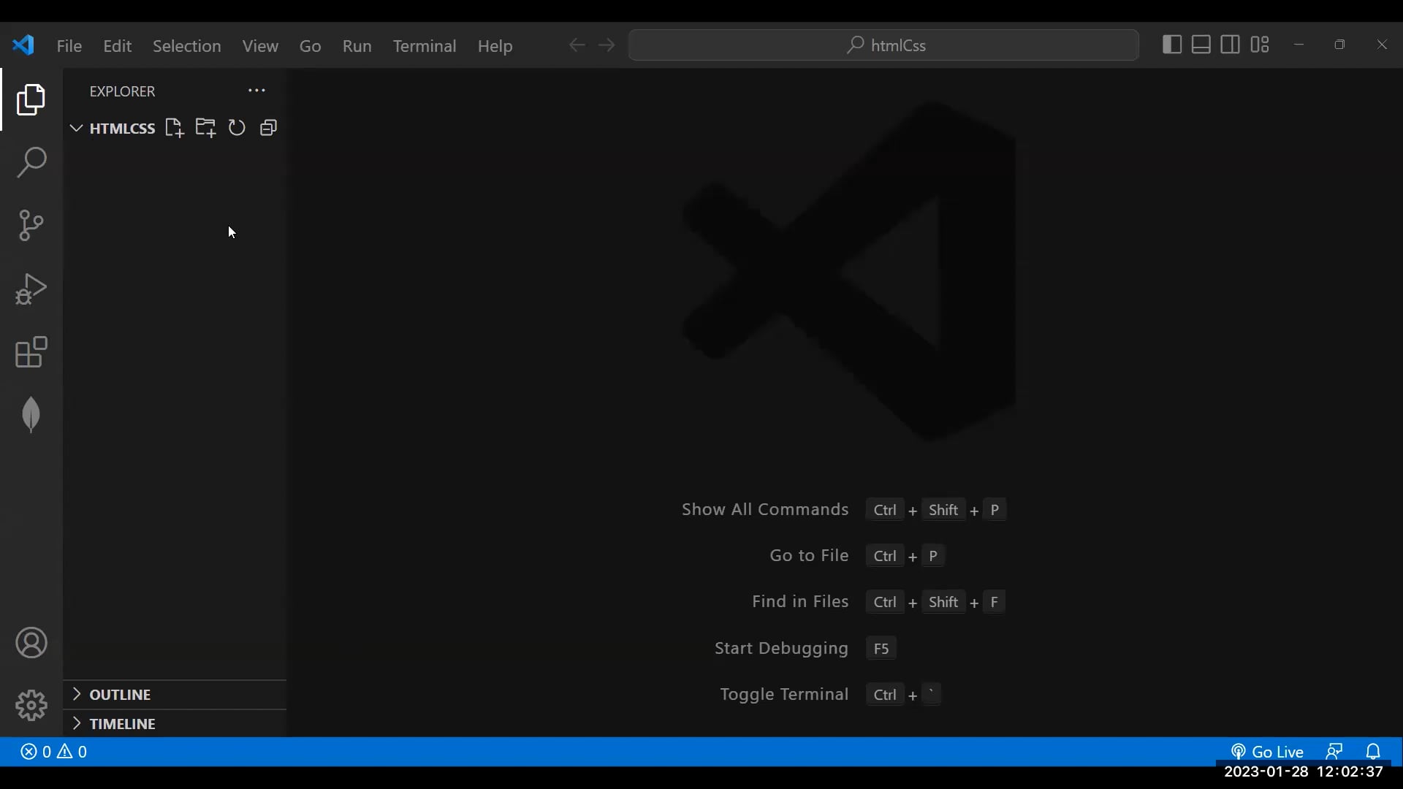Open Source Control view
The image size is (1403, 789).
click(x=31, y=225)
